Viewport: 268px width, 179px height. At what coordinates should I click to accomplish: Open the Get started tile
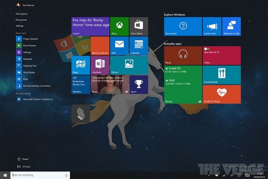183,26
